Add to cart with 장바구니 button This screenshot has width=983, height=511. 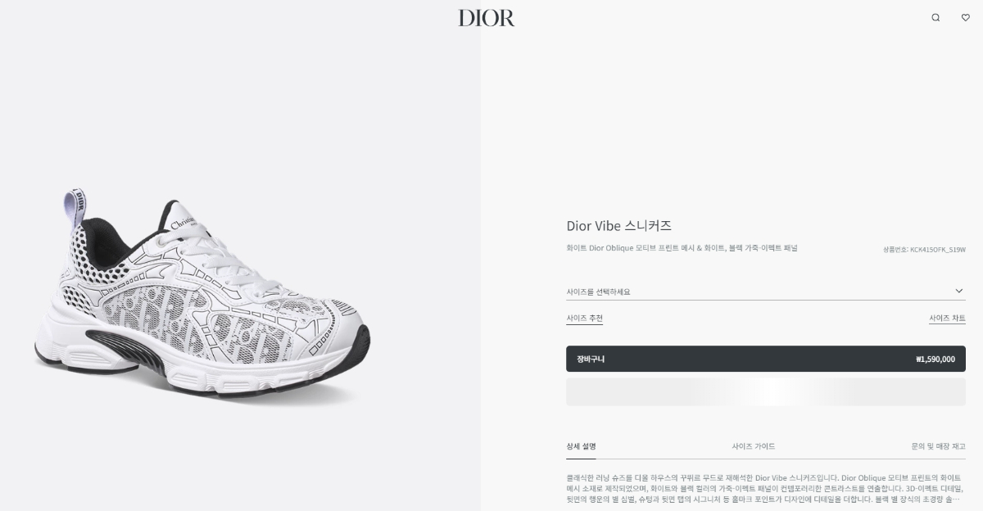[x=766, y=359]
